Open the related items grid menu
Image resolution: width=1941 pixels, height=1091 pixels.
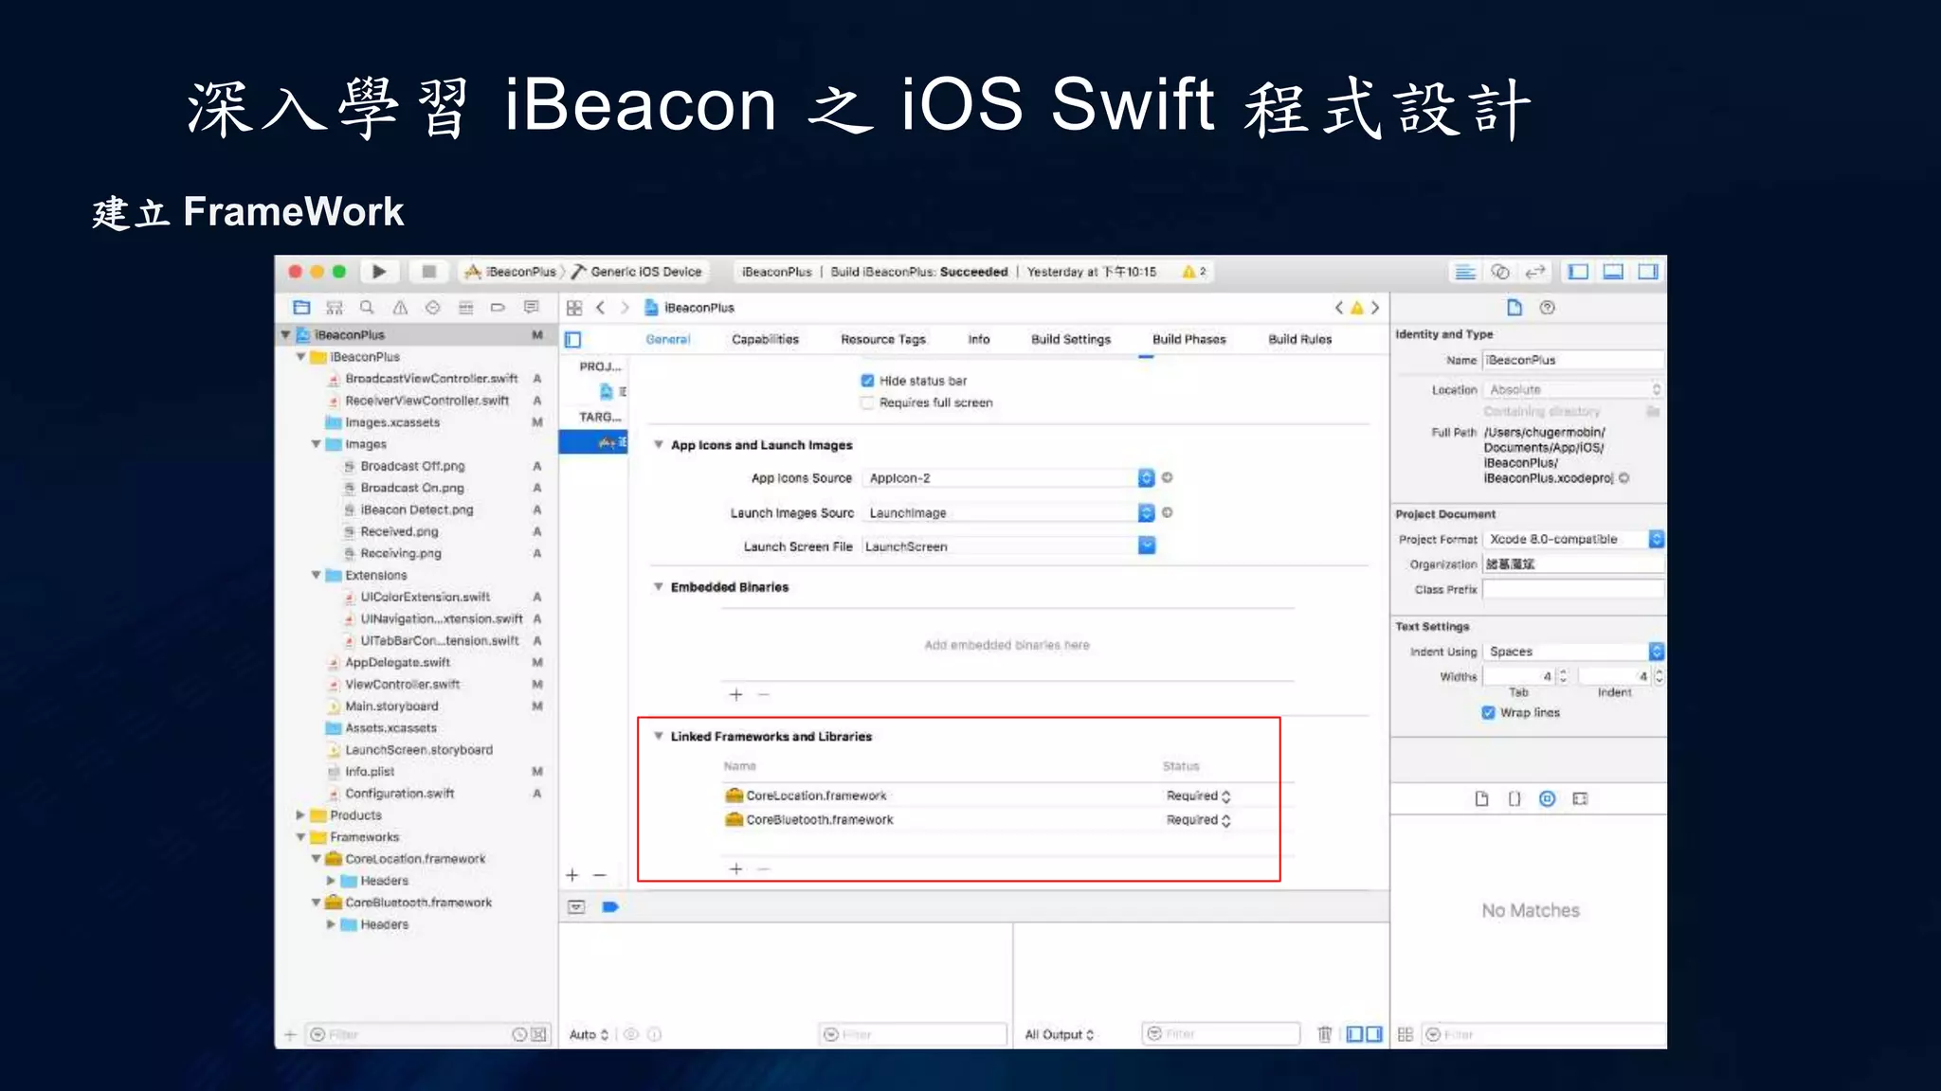(x=574, y=307)
